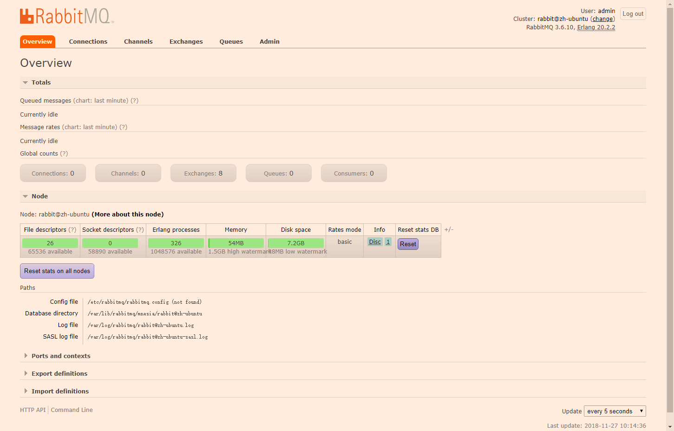Image resolution: width=674 pixels, height=431 pixels.
Task: Click the Disk space 7.2GB bar
Action: pos(296,243)
